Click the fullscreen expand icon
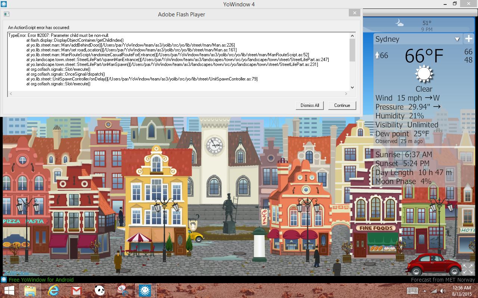 click(x=468, y=269)
